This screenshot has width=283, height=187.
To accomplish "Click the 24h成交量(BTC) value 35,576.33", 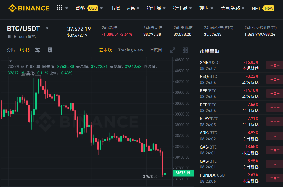I will pos(213,34).
